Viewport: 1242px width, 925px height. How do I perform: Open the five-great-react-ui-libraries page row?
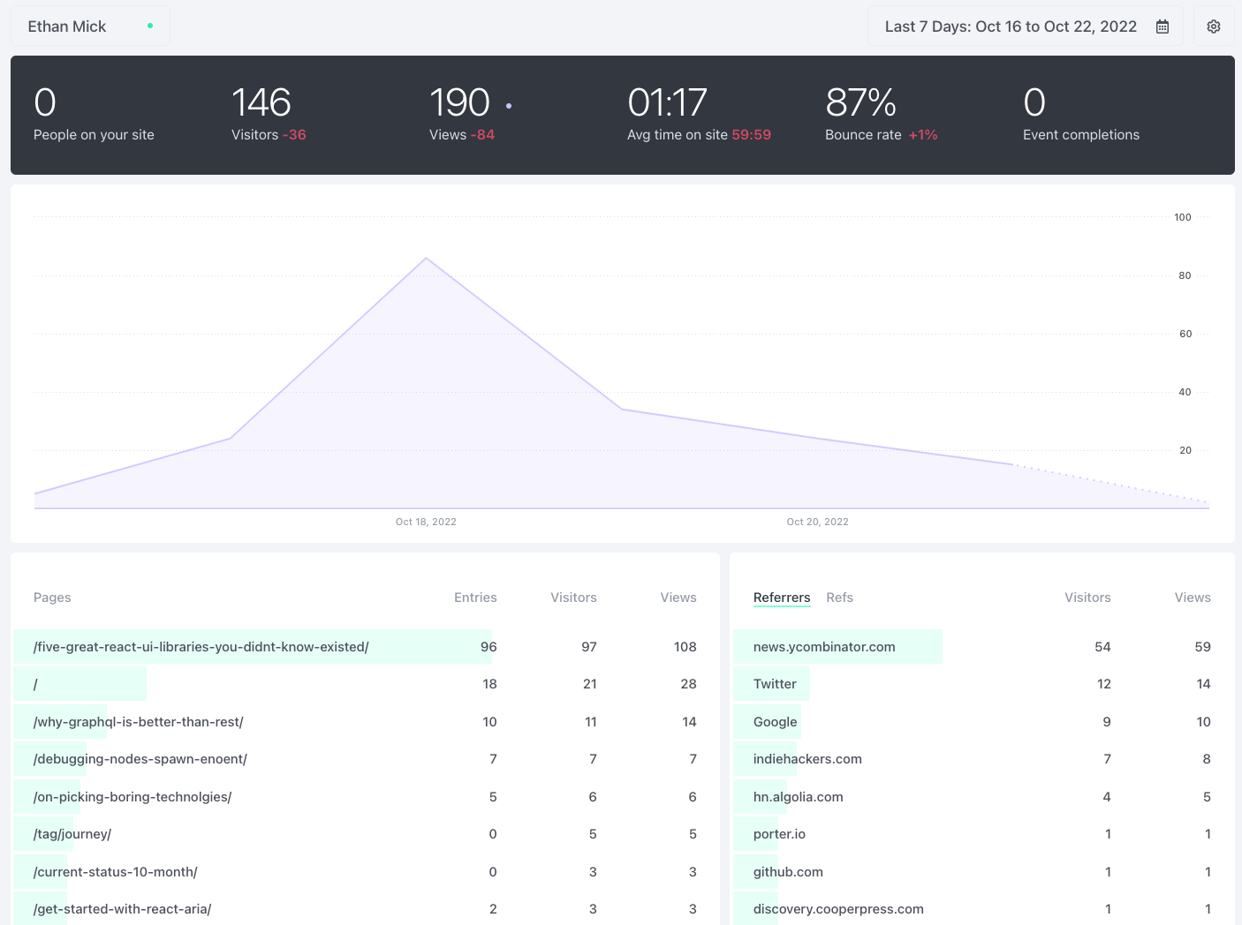point(365,647)
